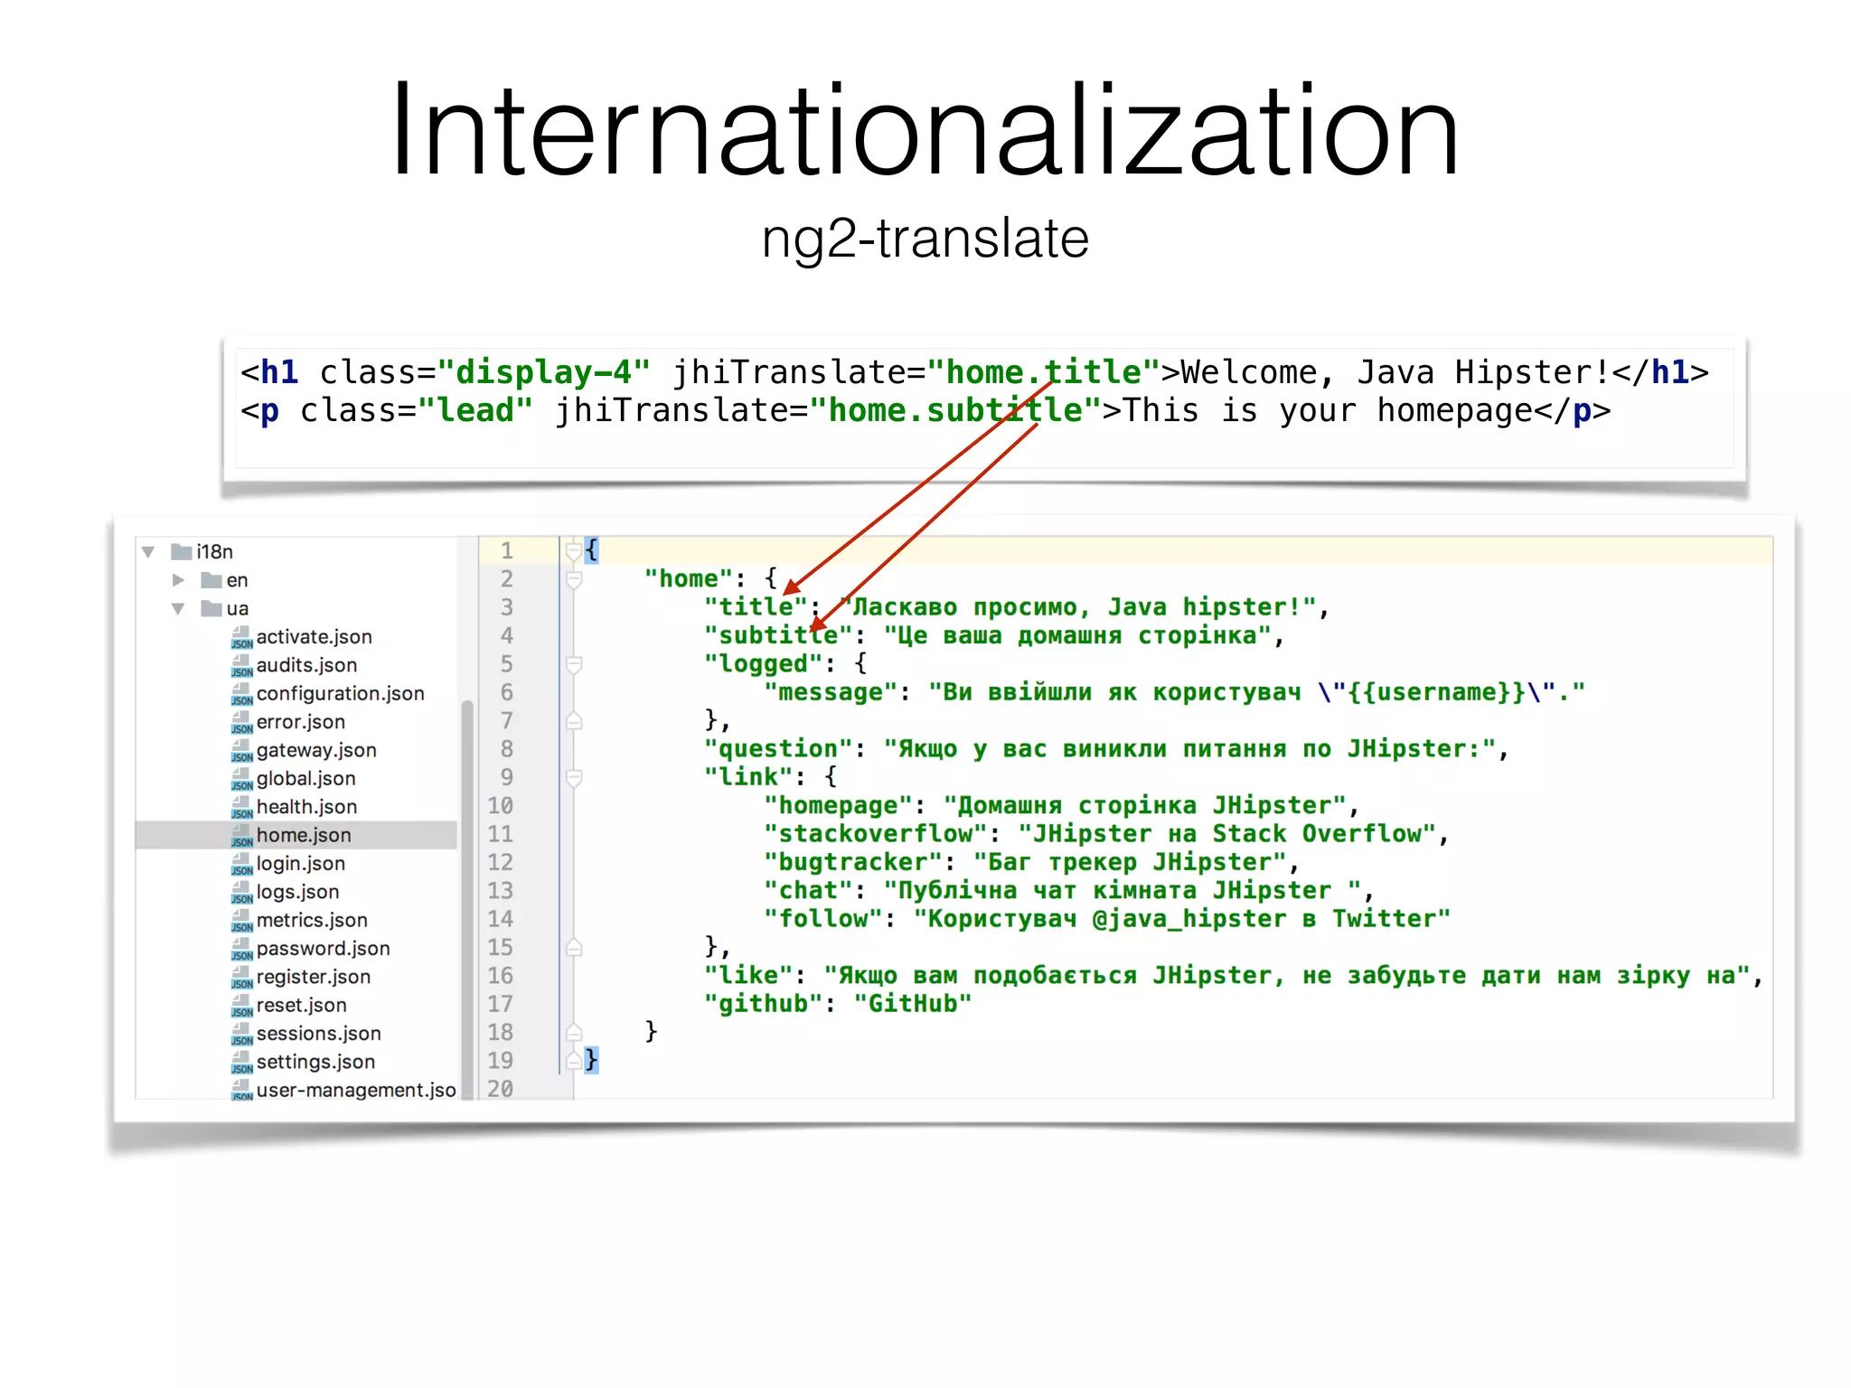Image resolution: width=1851 pixels, height=1388 pixels.
Task: Click the logs.json file icon
Action: 241,892
